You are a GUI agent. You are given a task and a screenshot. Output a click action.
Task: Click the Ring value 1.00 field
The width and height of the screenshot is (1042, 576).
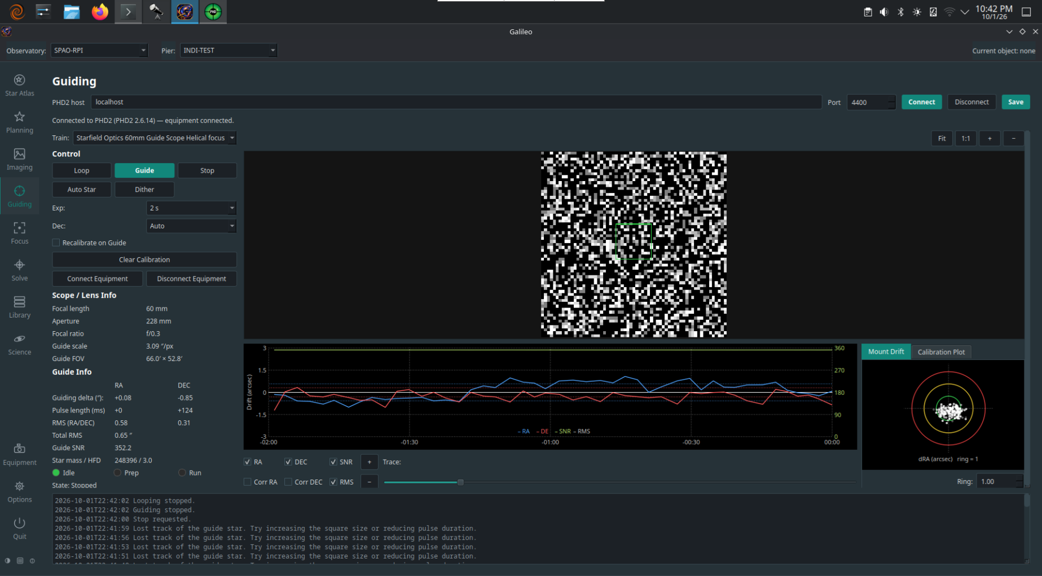(x=996, y=481)
